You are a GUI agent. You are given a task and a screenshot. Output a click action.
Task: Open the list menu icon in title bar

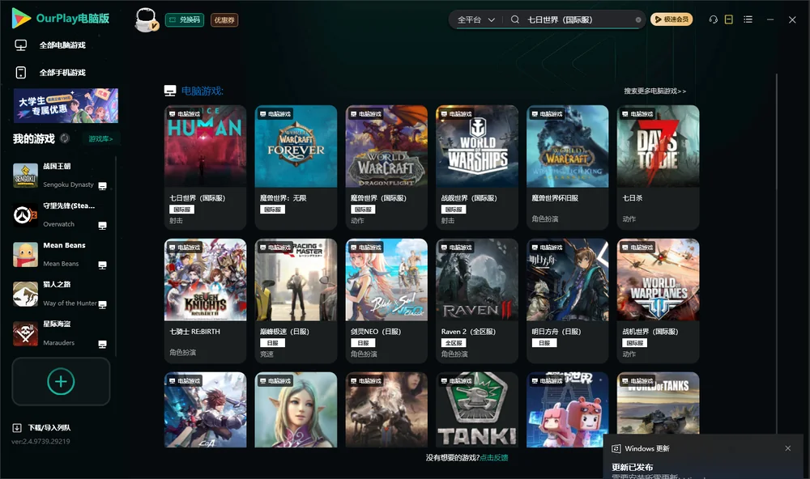(x=748, y=19)
